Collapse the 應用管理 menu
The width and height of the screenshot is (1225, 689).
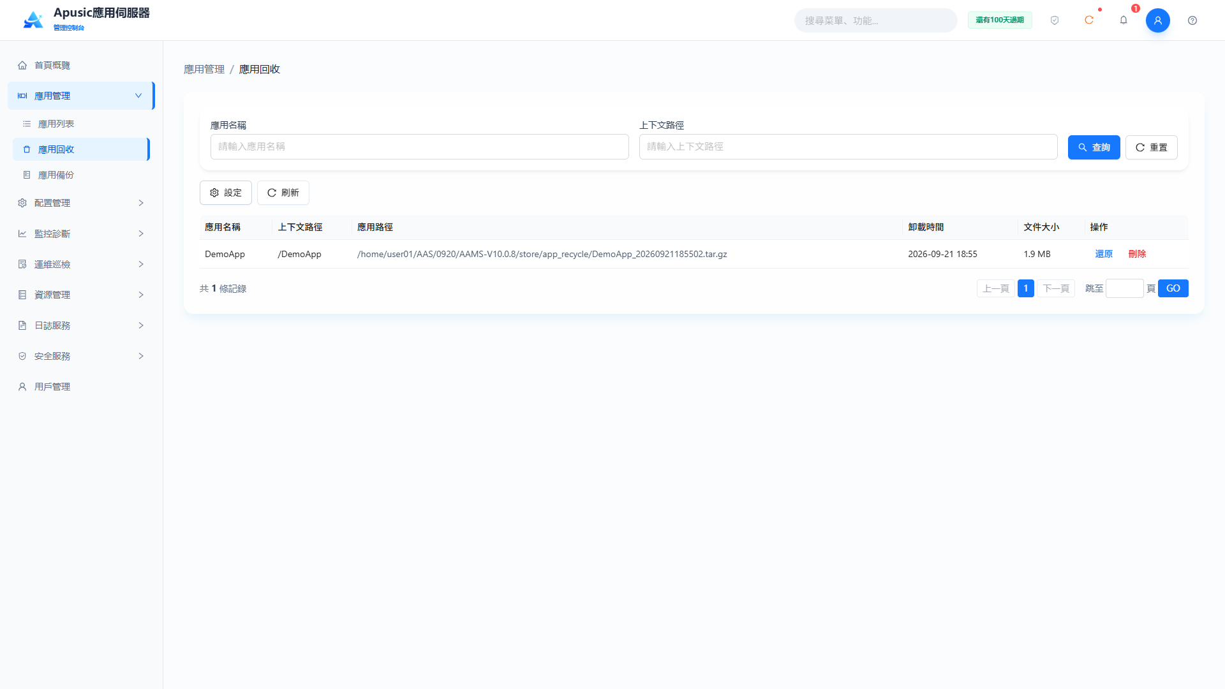coord(81,96)
